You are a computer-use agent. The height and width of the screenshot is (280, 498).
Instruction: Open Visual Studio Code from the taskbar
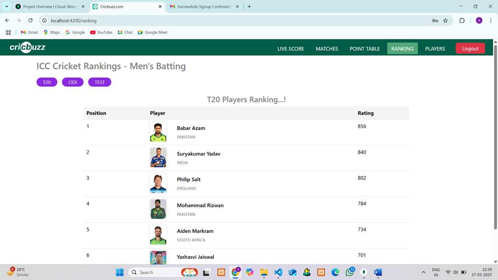(x=278, y=272)
